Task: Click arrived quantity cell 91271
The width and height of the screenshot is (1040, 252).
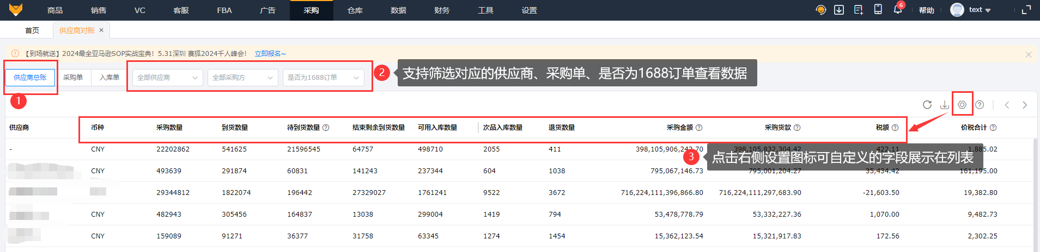Action: tap(232, 236)
